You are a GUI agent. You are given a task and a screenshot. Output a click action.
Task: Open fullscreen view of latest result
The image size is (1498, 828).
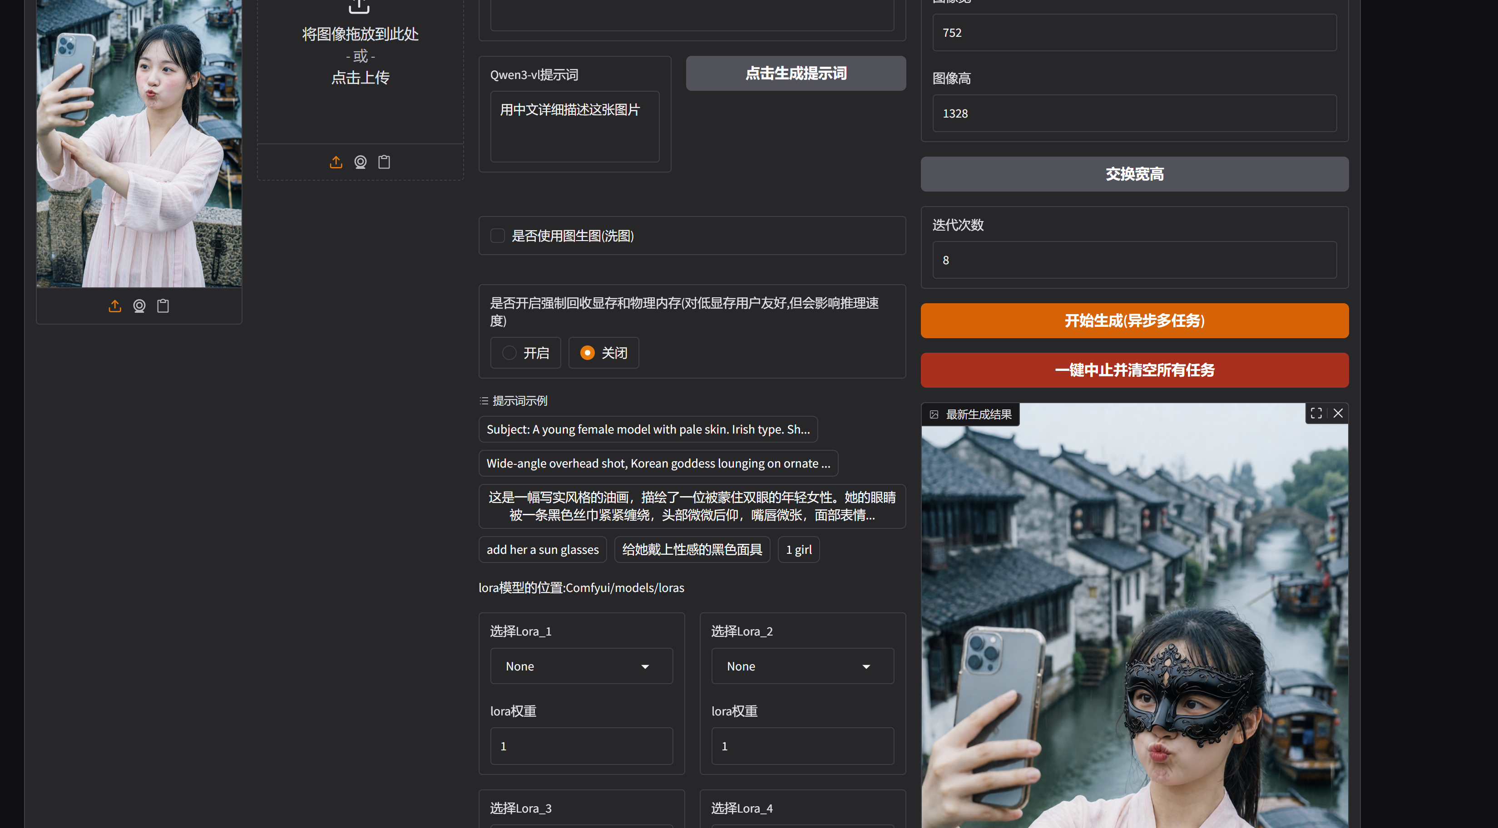(1316, 413)
